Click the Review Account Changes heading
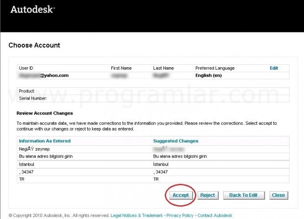 tap(45, 113)
